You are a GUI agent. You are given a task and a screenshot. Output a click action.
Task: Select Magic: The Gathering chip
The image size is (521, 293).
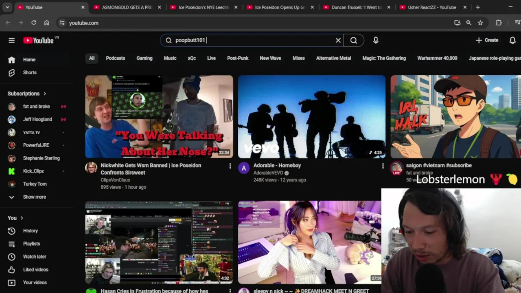[384, 58]
